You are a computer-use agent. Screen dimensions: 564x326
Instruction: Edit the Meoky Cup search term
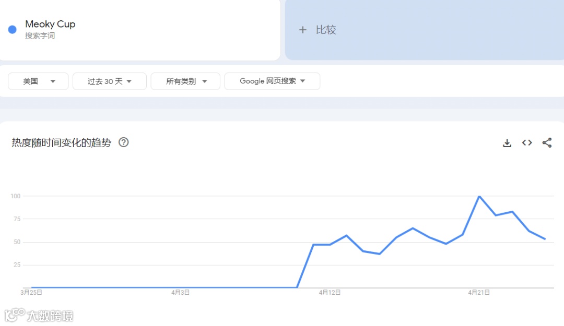(x=50, y=24)
